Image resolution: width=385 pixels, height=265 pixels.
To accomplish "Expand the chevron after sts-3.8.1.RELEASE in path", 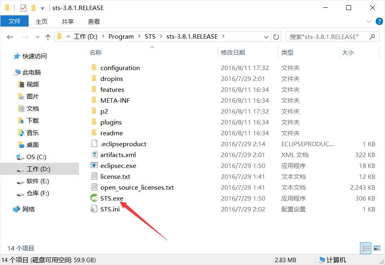I will pyautogui.click(x=223, y=36).
